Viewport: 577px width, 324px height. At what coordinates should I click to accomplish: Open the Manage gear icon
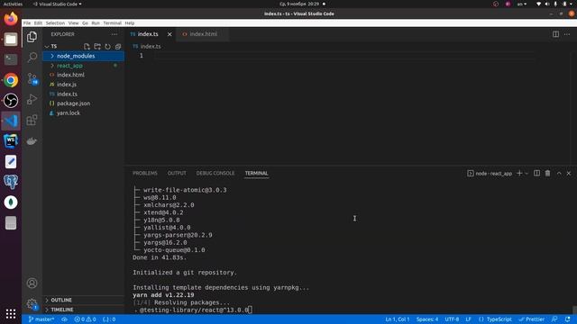point(32,304)
